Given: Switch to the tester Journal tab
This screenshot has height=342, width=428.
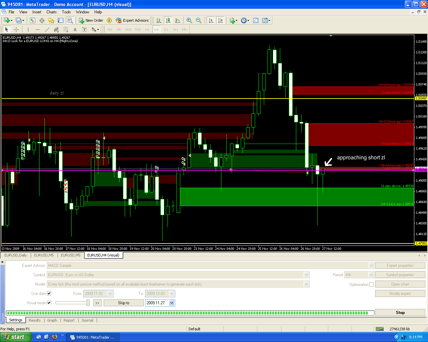Looking at the screenshot, I should click(87, 320).
